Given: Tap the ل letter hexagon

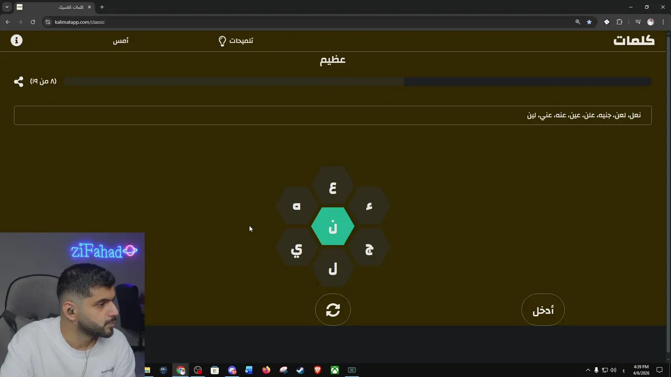Looking at the screenshot, I should point(333,269).
